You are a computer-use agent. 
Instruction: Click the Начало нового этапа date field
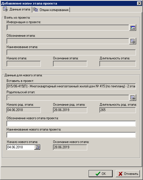(21, 147)
